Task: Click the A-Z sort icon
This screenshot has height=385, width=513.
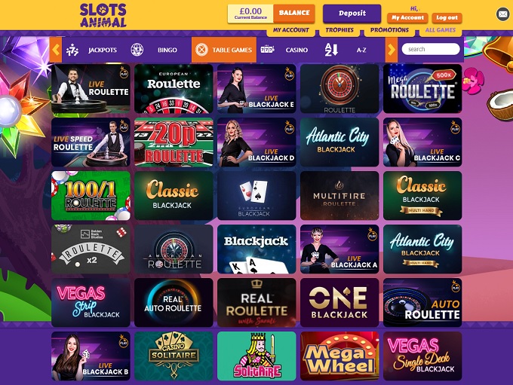Action: (x=331, y=50)
